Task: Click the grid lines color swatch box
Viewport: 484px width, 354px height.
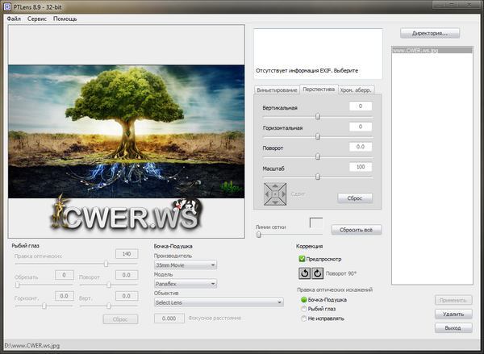Action: click(316, 223)
